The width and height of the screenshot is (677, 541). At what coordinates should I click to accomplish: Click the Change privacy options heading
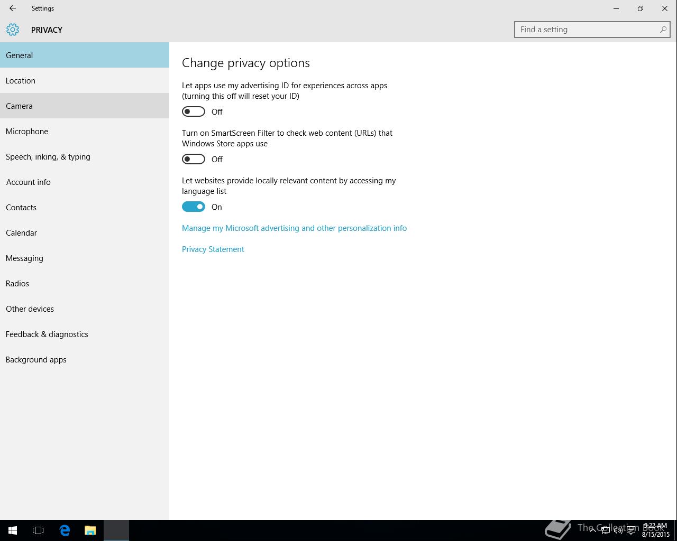[246, 63]
